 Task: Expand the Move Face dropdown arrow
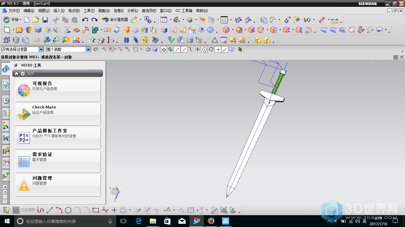click(233, 30)
